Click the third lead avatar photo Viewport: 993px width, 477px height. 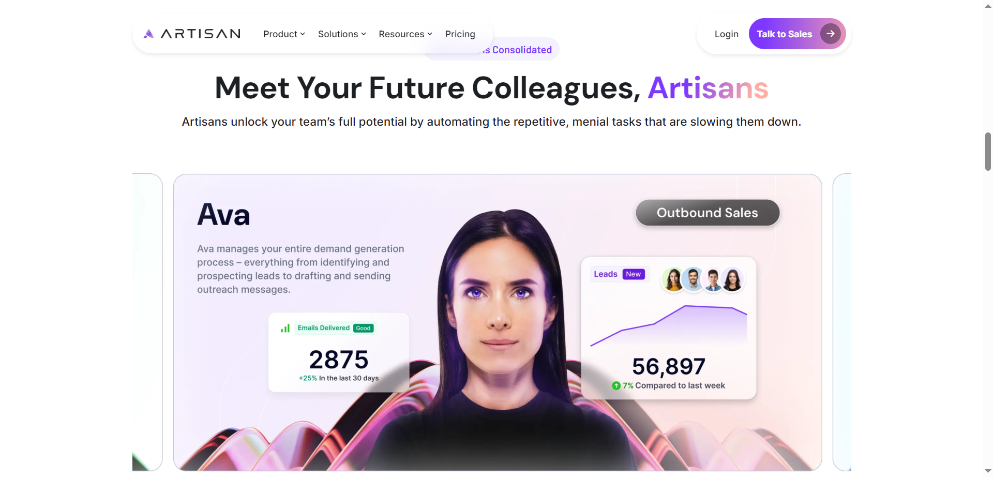(713, 280)
